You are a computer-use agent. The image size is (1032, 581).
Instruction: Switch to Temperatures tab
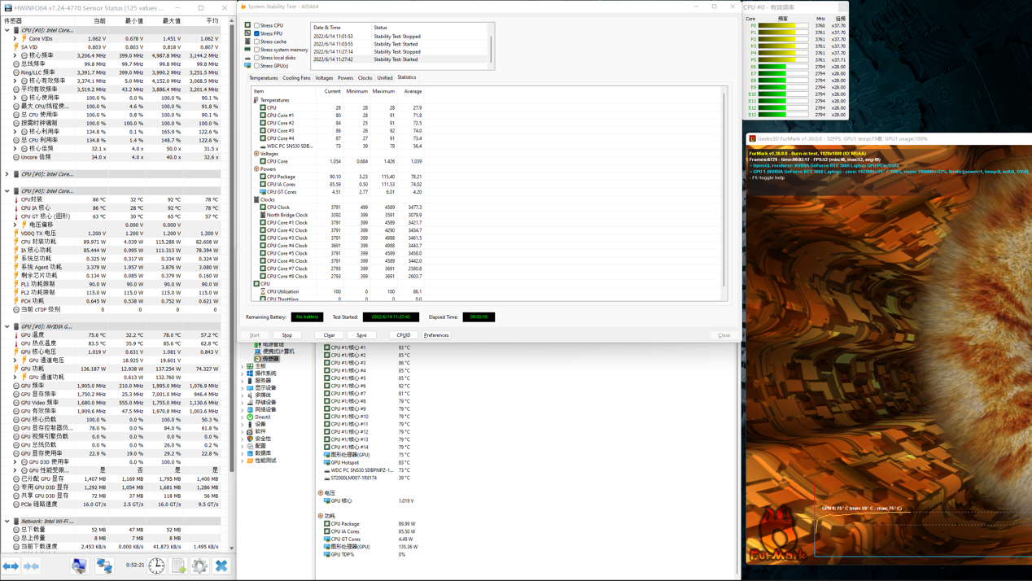point(264,78)
